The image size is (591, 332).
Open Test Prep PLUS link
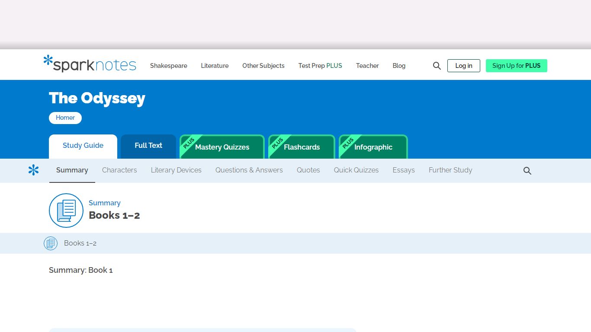[320, 66]
